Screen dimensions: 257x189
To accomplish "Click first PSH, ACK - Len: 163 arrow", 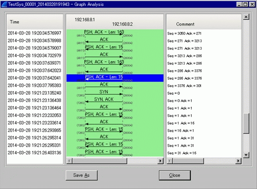I will tap(104, 34).
